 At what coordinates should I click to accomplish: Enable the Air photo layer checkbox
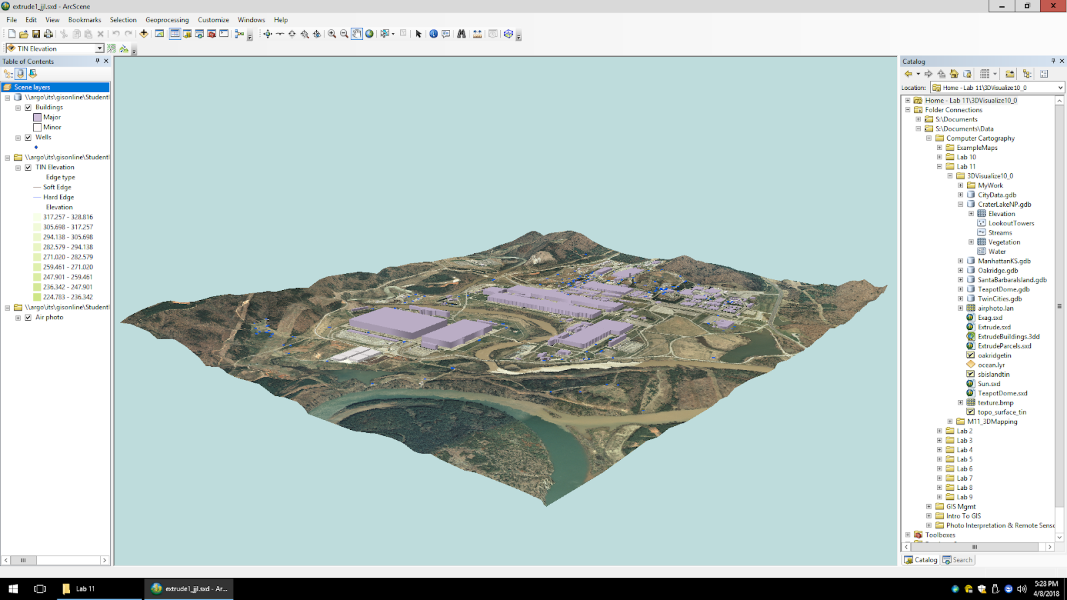(28, 317)
